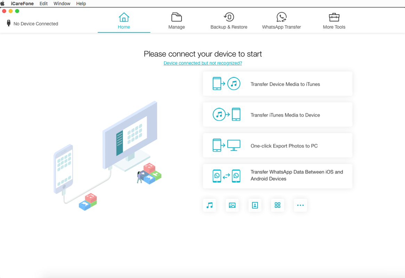The width and height of the screenshot is (405, 278).
Task: Select Transfer Device Media to iTunes
Action: (278, 84)
